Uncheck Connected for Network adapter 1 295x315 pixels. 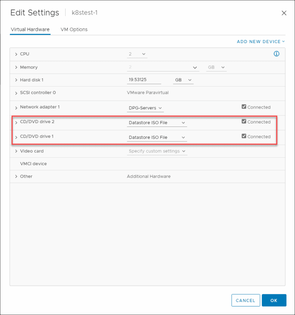(x=244, y=107)
